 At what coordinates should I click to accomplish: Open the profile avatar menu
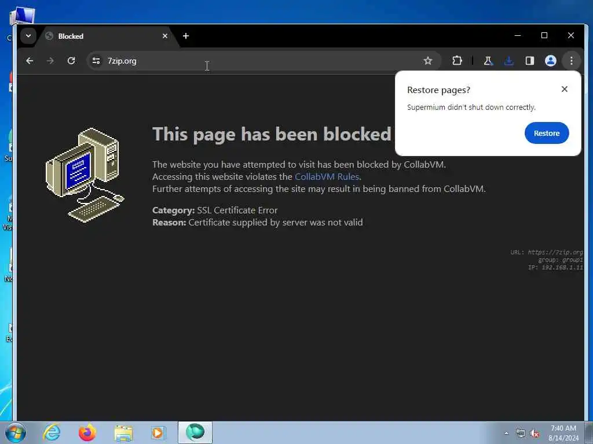(551, 61)
